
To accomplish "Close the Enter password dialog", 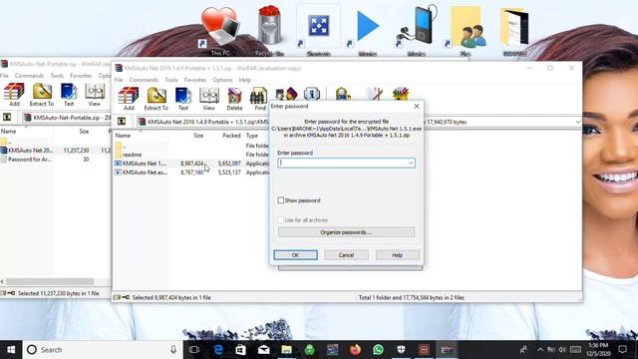I will click(417, 107).
